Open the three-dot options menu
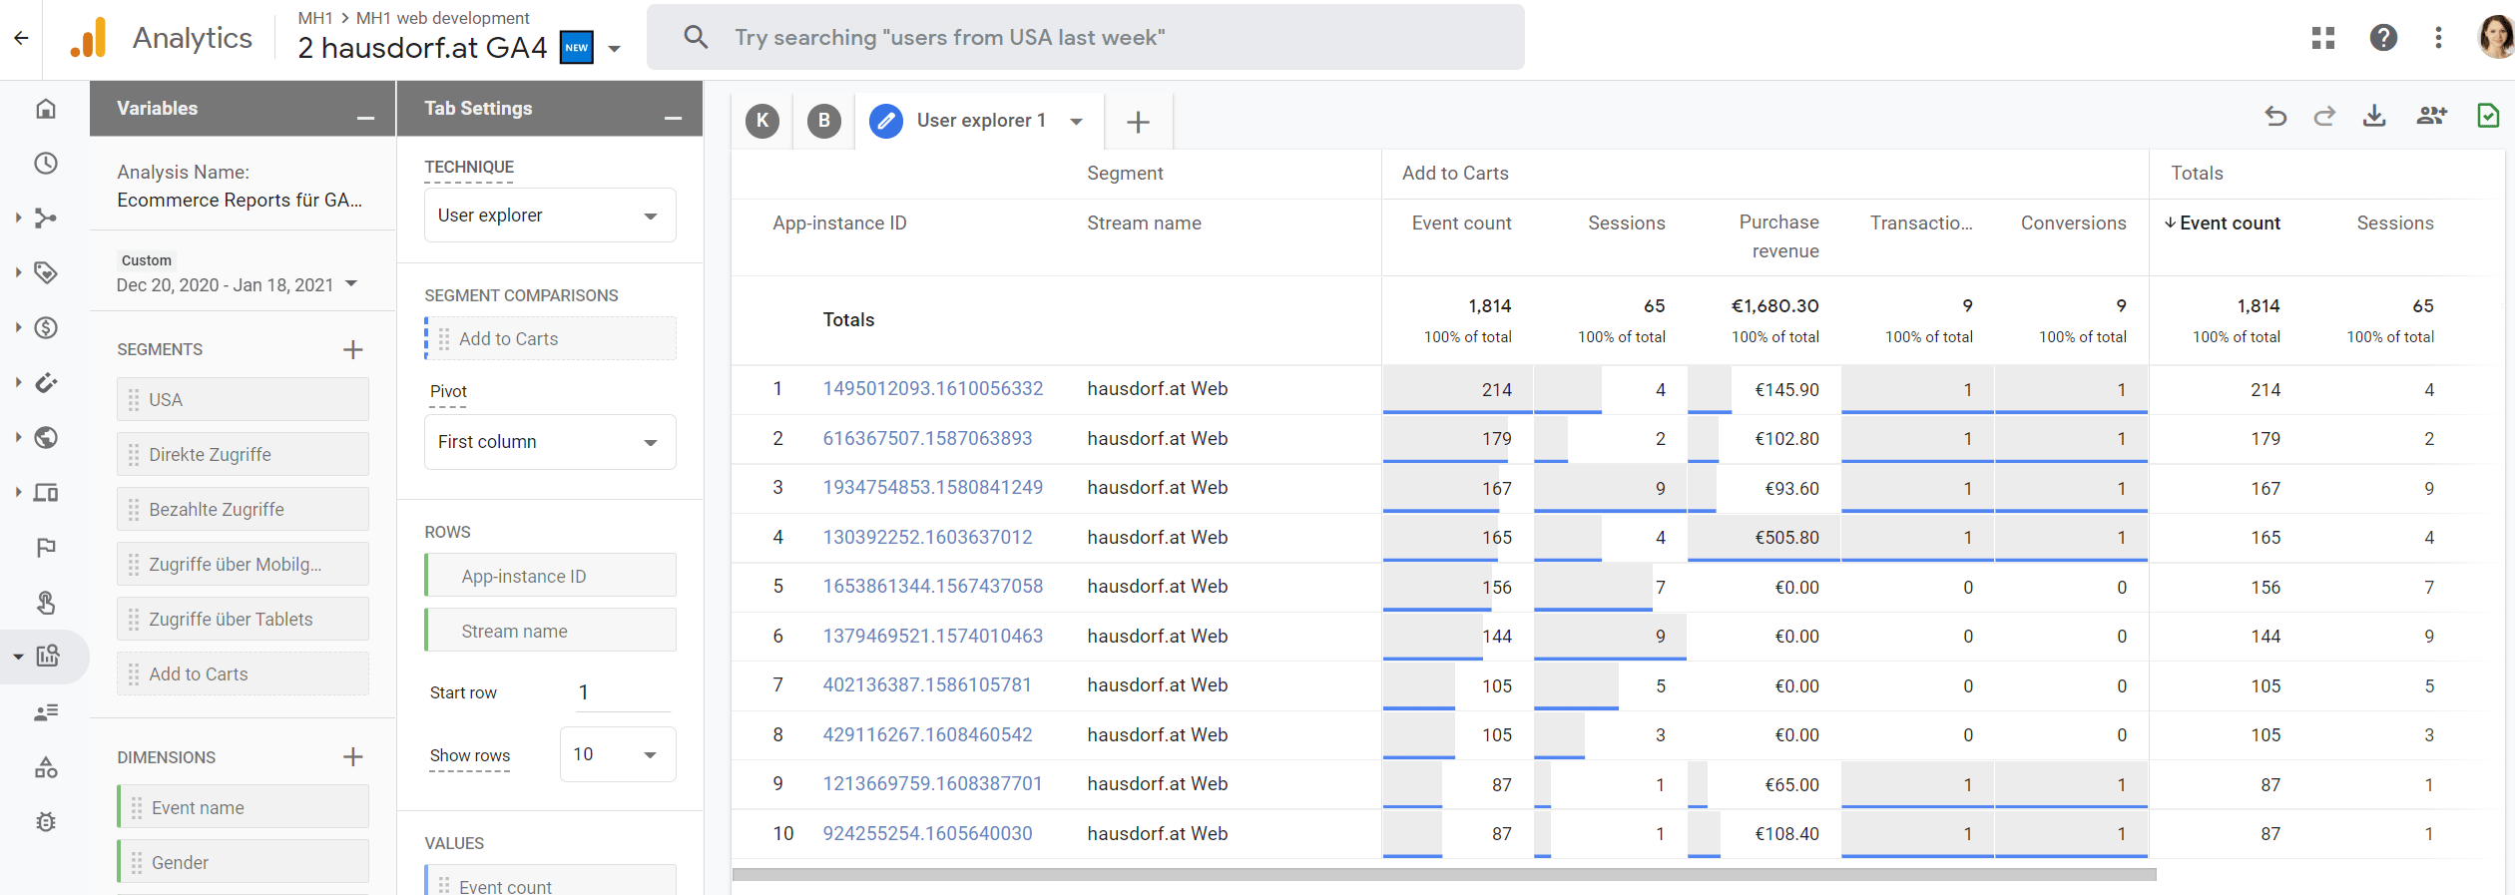The image size is (2515, 895). pyautogui.click(x=2438, y=38)
